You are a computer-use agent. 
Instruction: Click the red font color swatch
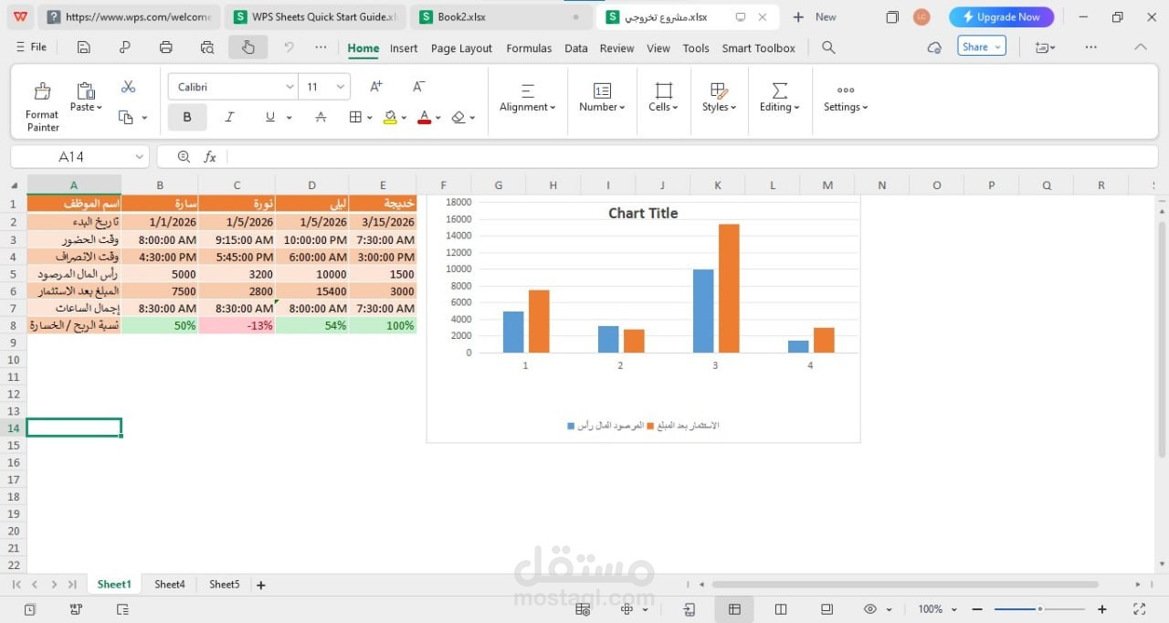pyautogui.click(x=424, y=117)
